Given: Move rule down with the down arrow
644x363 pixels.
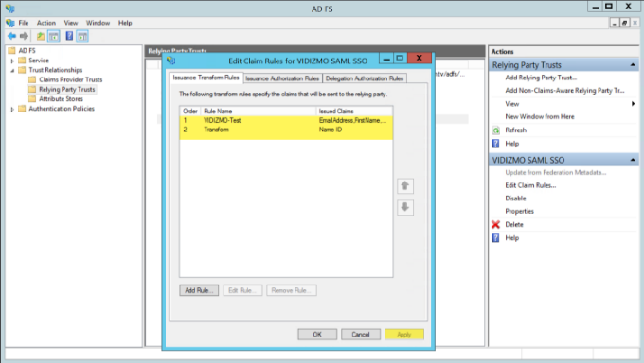Looking at the screenshot, I should [405, 208].
